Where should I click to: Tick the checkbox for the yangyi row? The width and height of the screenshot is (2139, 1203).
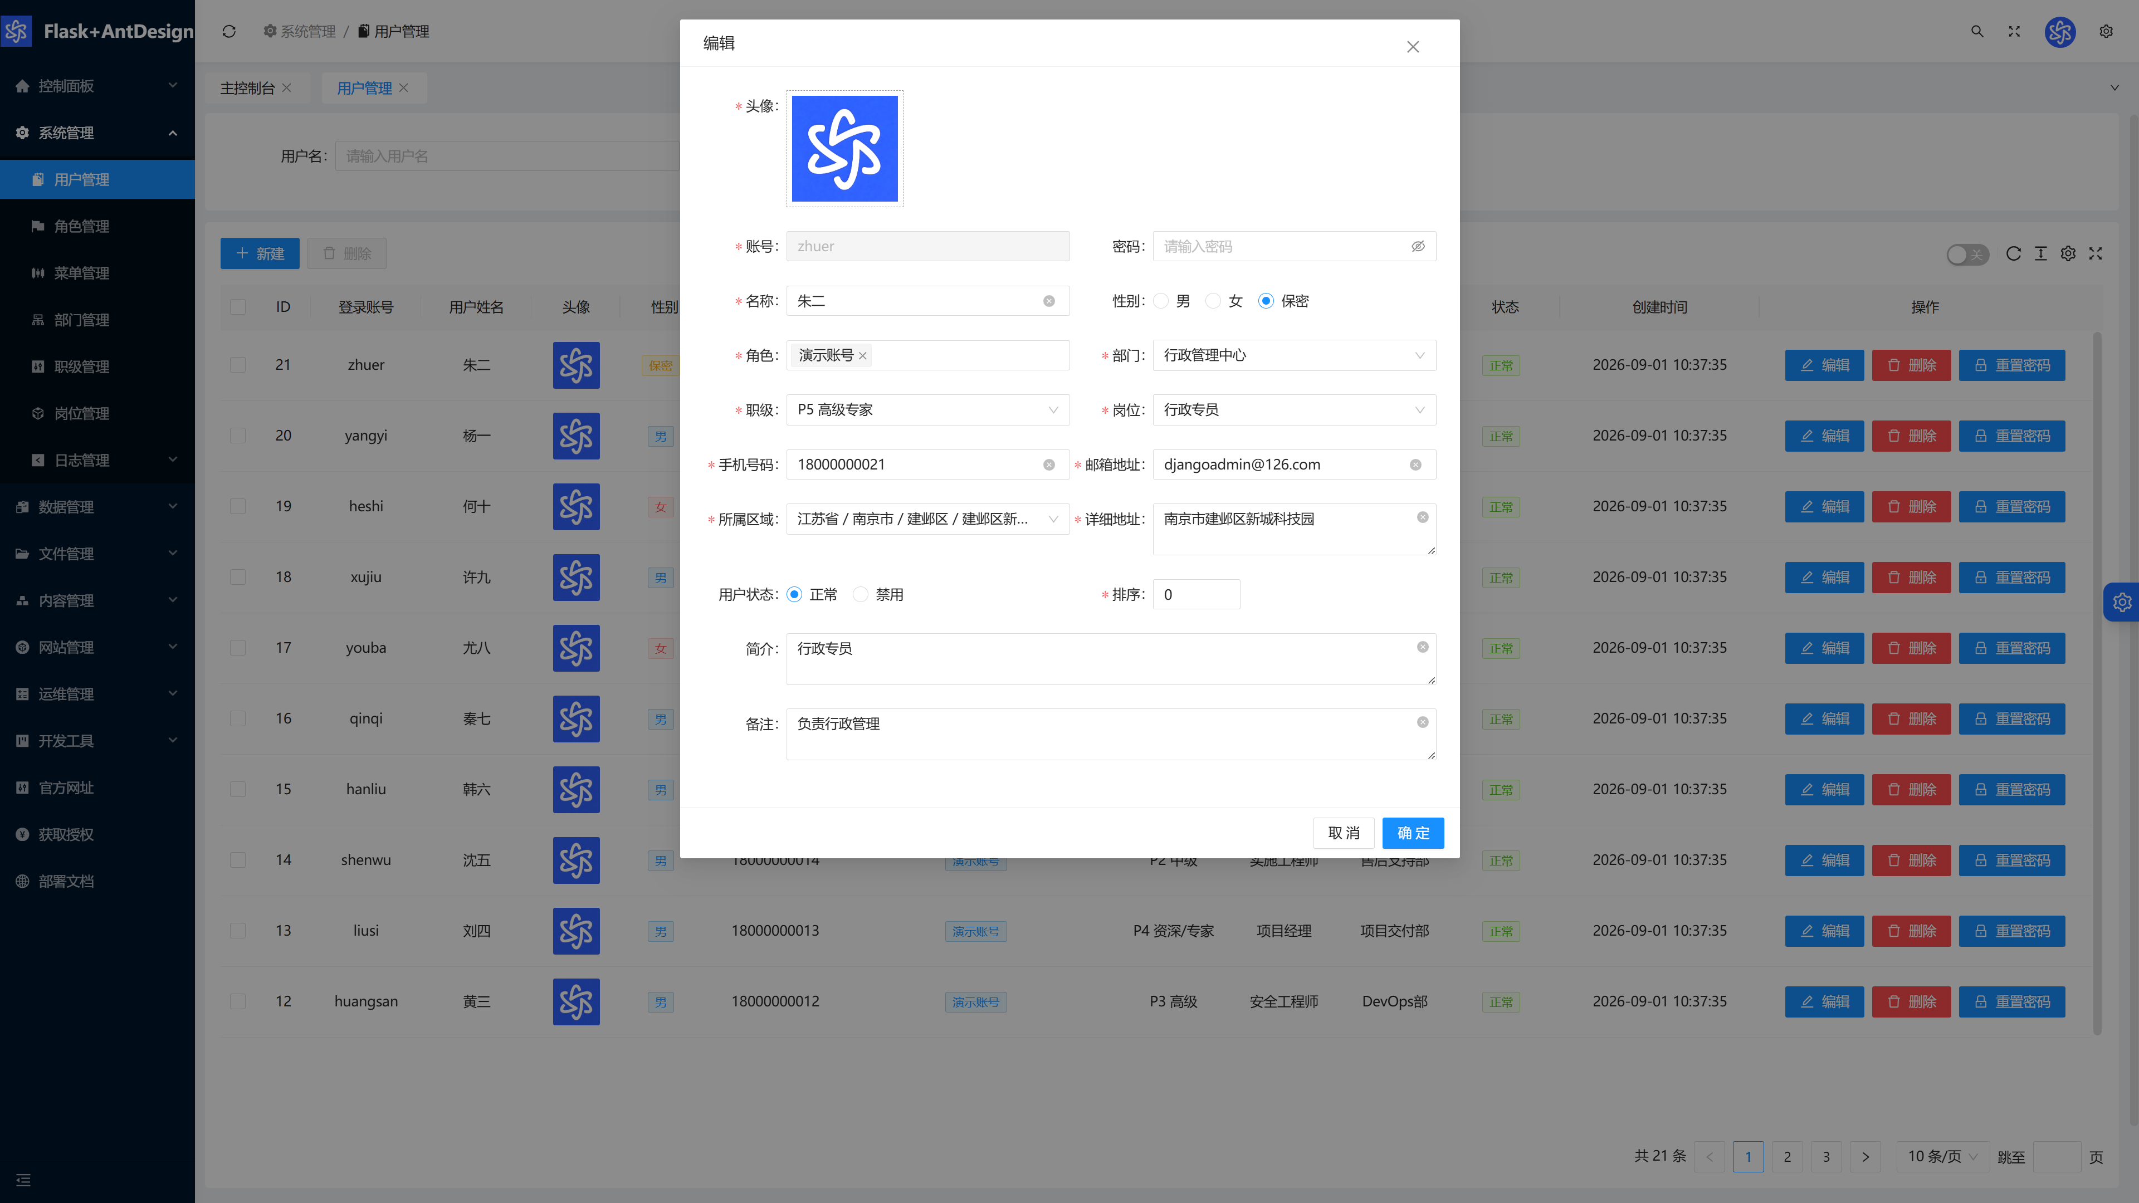coord(237,436)
